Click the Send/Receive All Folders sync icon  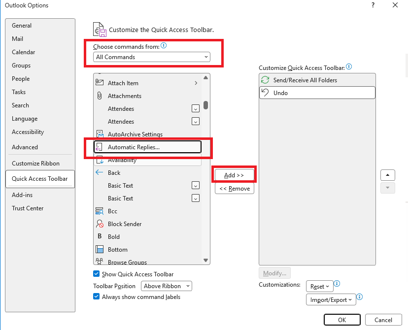(265, 80)
